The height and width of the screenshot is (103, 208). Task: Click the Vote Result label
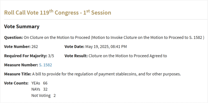click(76, 56)
